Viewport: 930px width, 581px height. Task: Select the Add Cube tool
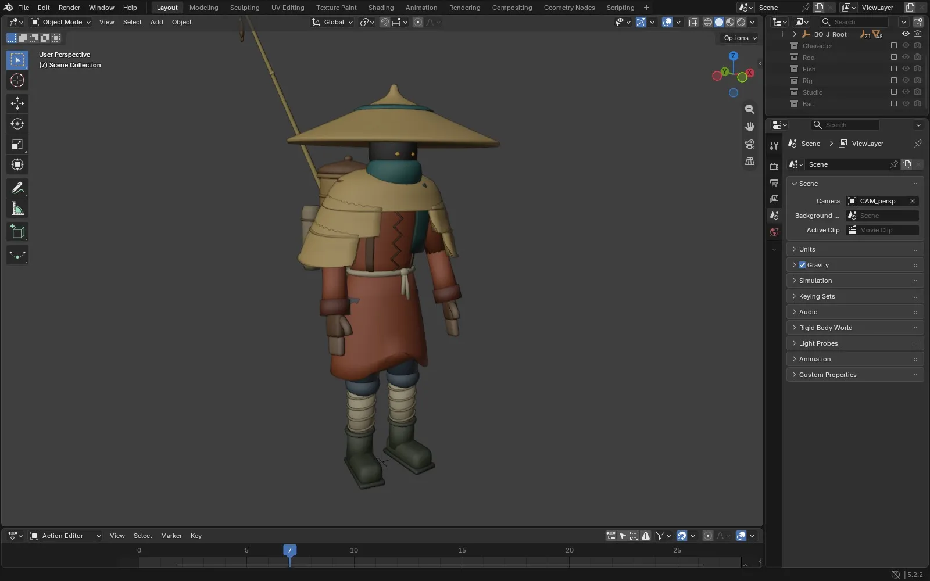(x=17, y=232)
